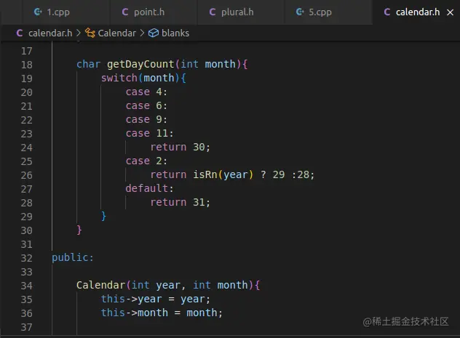This screenshot has height=338, width=460.
Task: Click the C icon in the breadcrumb path
Action: [20, 33]
